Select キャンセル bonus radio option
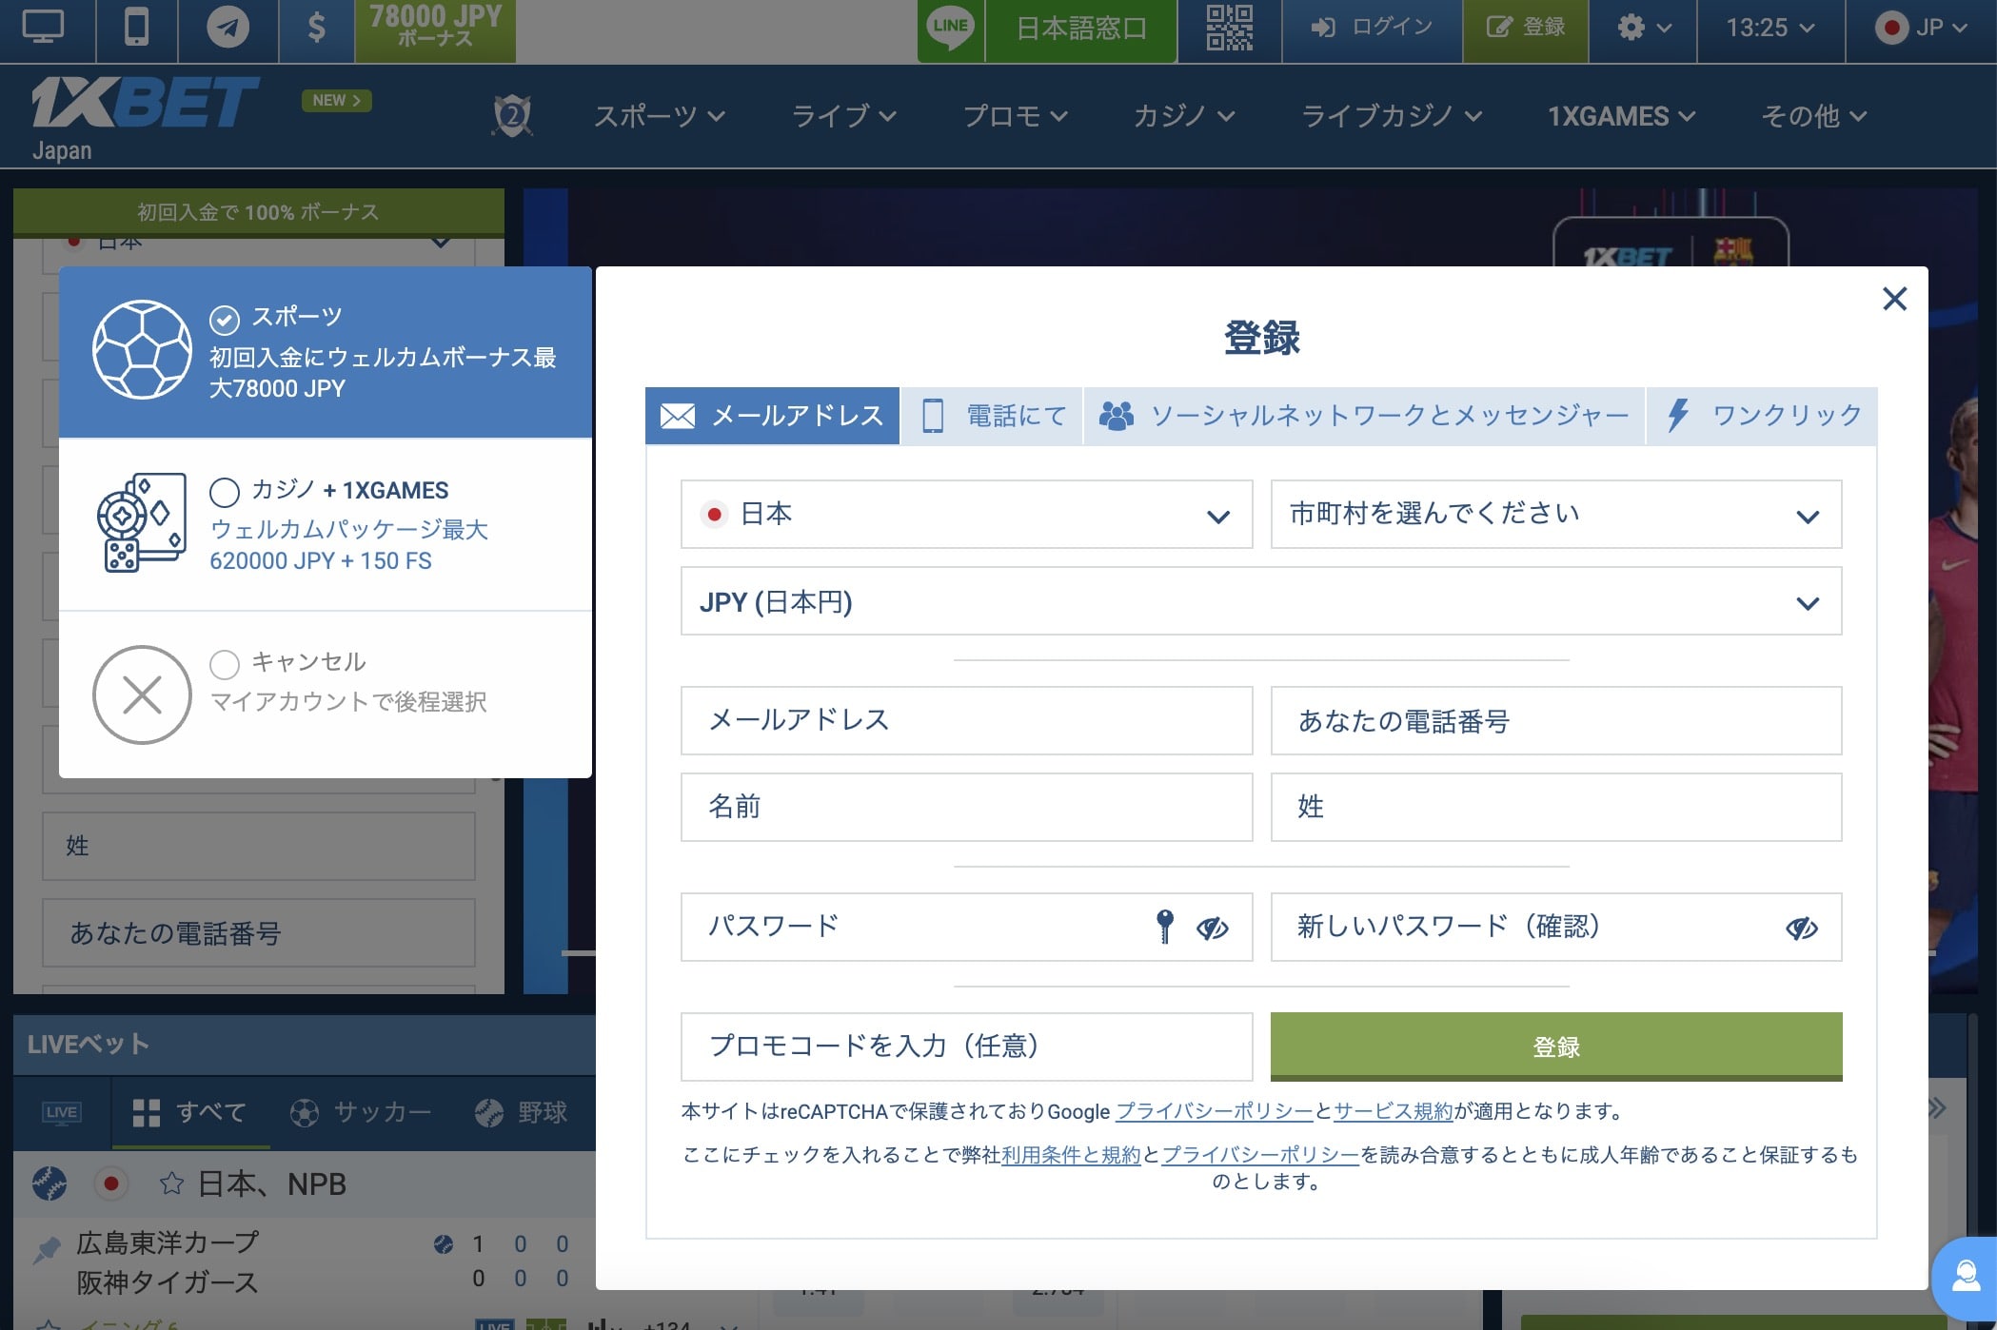The height and width of the screenshot is (1330, 1997). (x=225, y=664)
